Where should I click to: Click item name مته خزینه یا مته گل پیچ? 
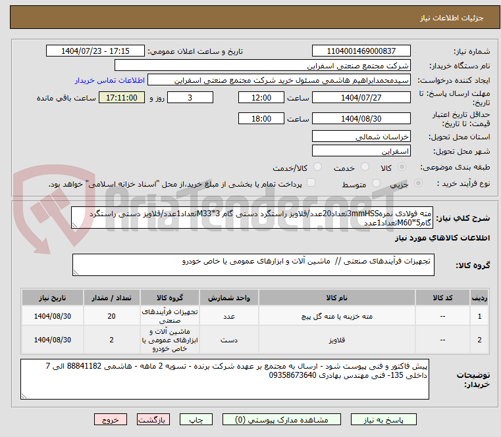[x=337, y=317]
